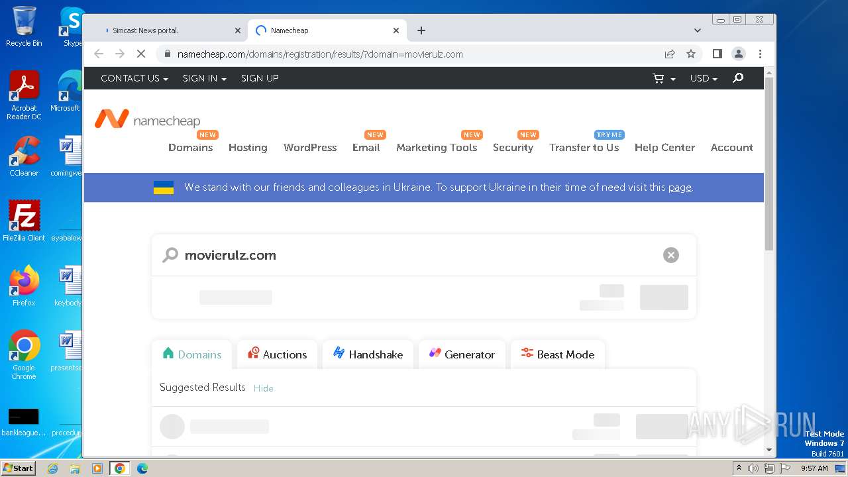Switch to the Simcast News portal tab

click(166, 30)
